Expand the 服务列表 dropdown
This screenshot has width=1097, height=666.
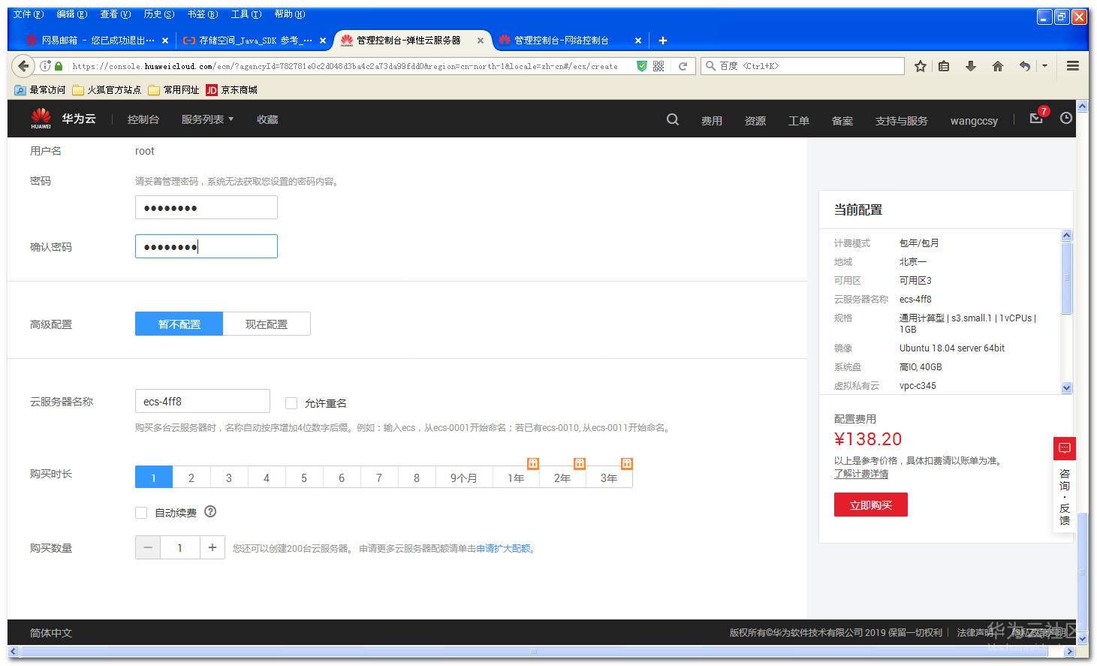[x=207, y=119]
